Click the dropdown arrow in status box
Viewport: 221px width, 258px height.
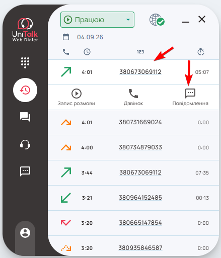tap(128, 20)
